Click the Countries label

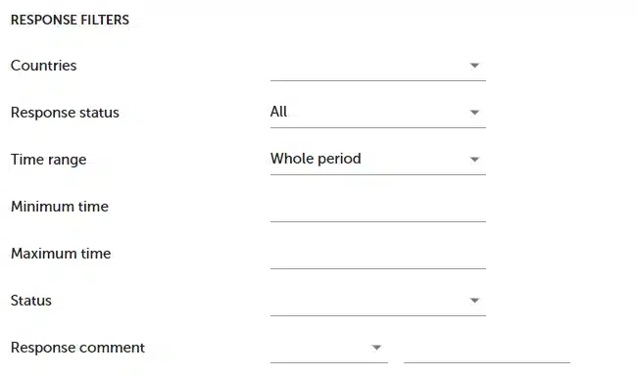click(43, 66)
